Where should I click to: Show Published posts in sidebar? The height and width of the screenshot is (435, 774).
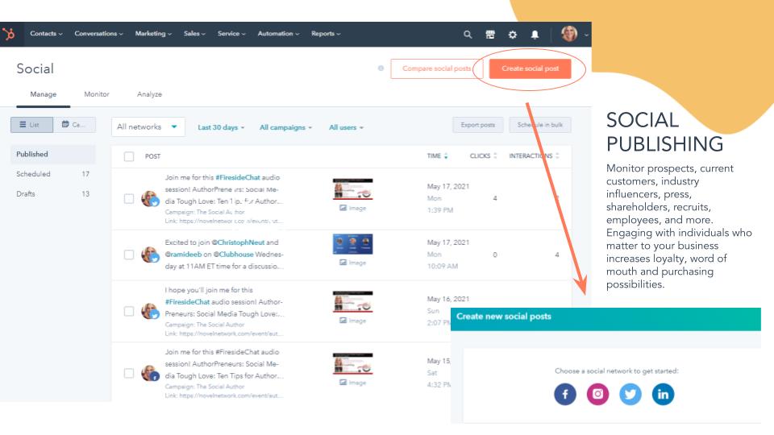click(x=53, y=155)
